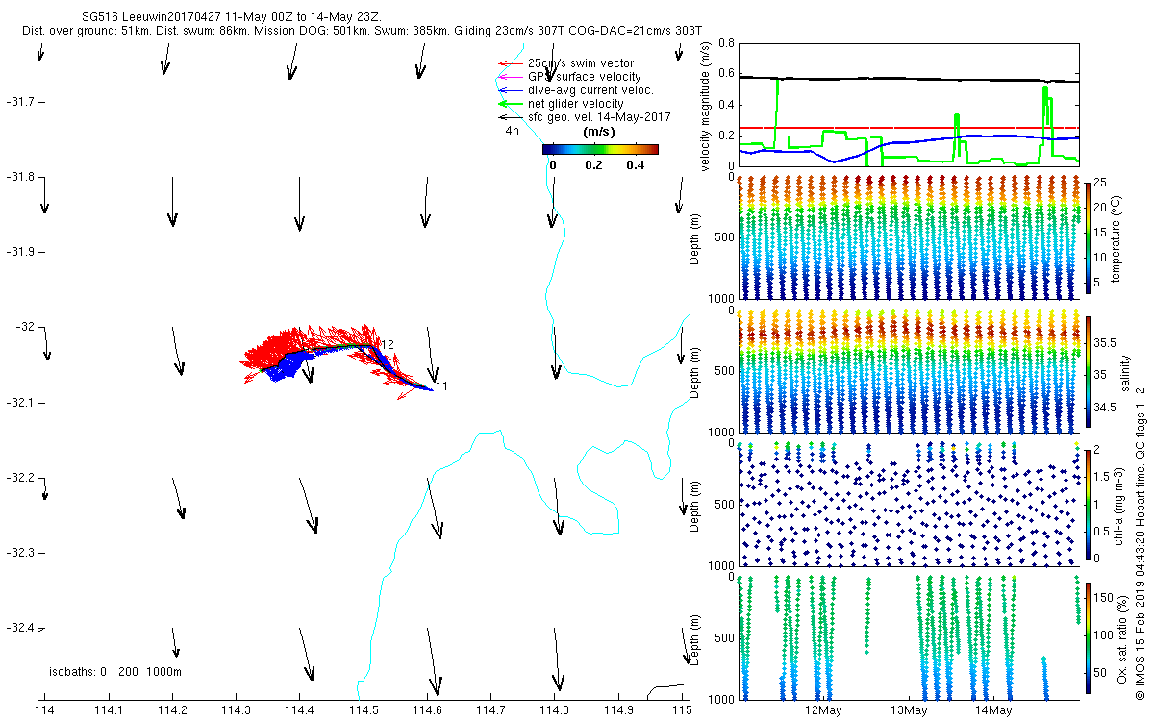The width and height of the screenshot is (1154, 721).
Task: Click the oxygen saturation profile panel
Action: click(x=909, y=637)
